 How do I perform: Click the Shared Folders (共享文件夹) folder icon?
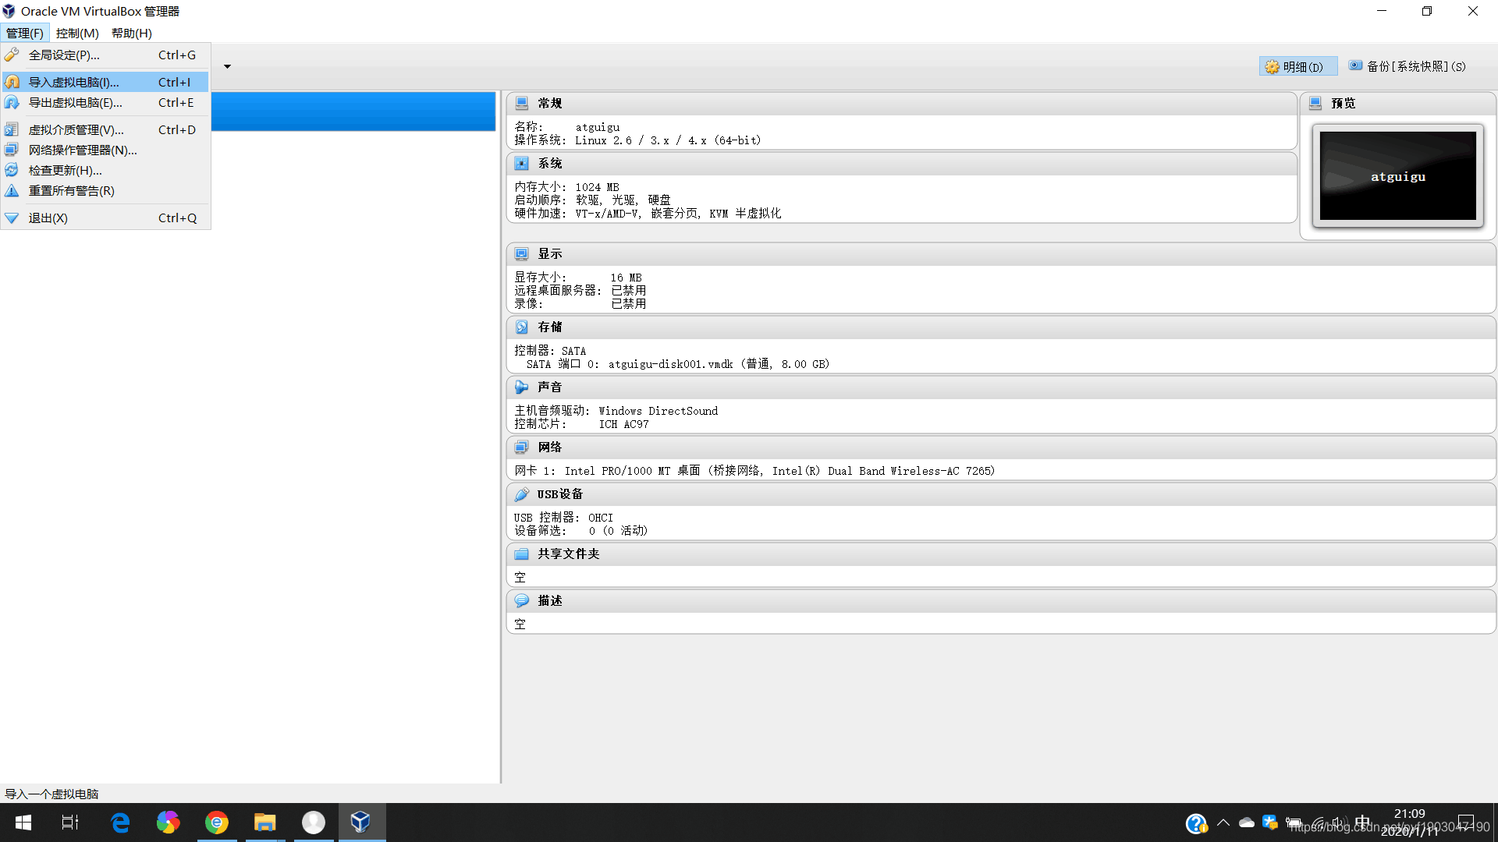point(522,554)
